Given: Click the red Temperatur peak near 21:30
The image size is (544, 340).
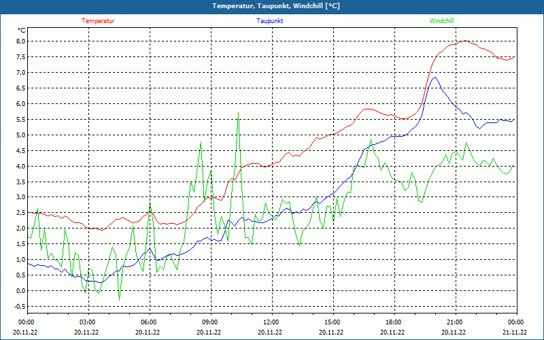Looking at the screenshot, I should click(x=465, y=41).
